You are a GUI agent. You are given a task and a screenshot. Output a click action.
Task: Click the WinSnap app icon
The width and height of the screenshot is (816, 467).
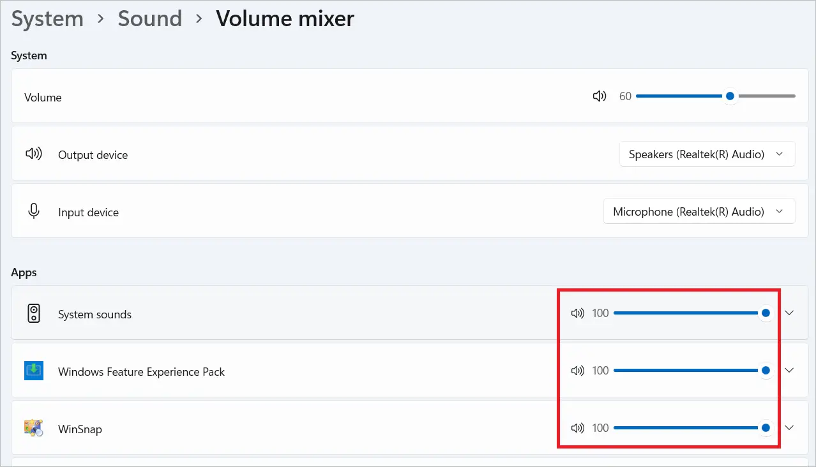click(x=34, y=428)
